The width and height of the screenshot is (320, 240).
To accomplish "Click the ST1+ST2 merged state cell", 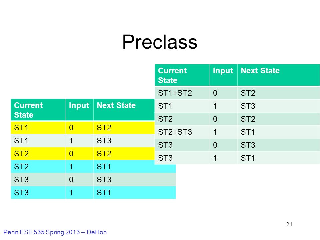I will pyautogui.click(x=182, y=93).
